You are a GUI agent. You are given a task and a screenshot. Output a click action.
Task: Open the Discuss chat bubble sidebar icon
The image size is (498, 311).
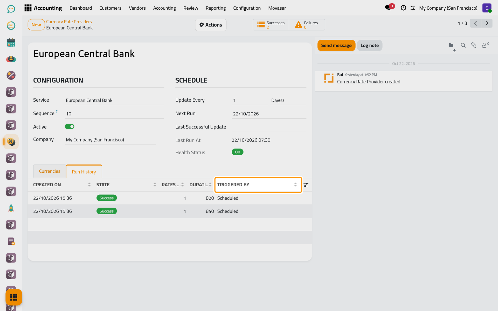(x=11, y=9)
